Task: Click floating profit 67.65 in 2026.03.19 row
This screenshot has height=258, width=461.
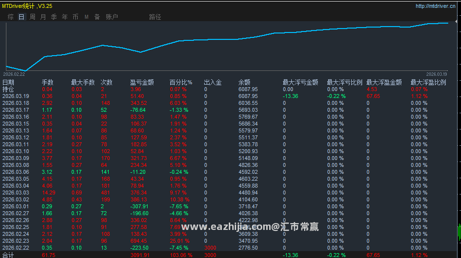Action: coord(373,96)
